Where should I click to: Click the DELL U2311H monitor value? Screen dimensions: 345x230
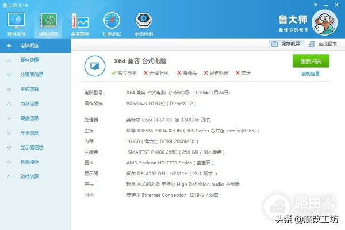(172, 174)
